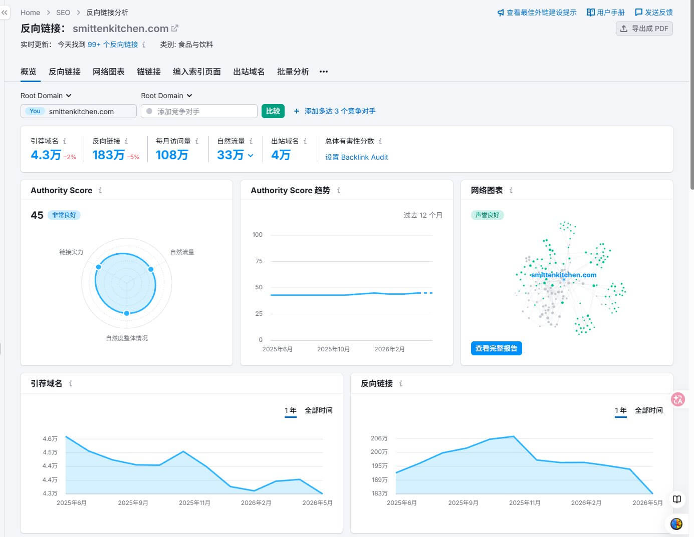The image size is (694, 537).
Task: Select 1年 range in 引荐域名 chart
Action: (291, 410)
